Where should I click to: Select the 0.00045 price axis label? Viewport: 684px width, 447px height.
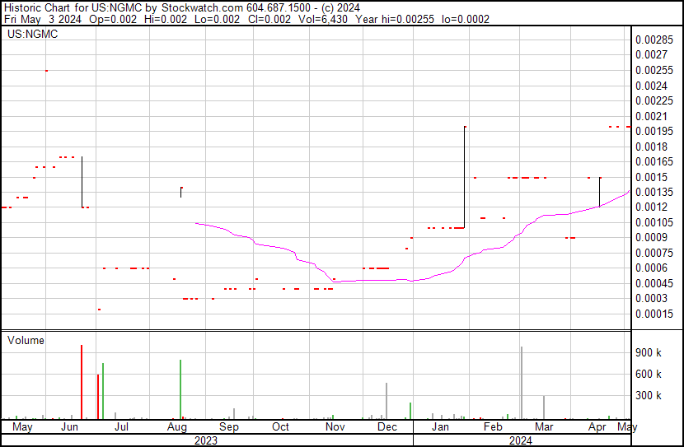click(654, 284)
